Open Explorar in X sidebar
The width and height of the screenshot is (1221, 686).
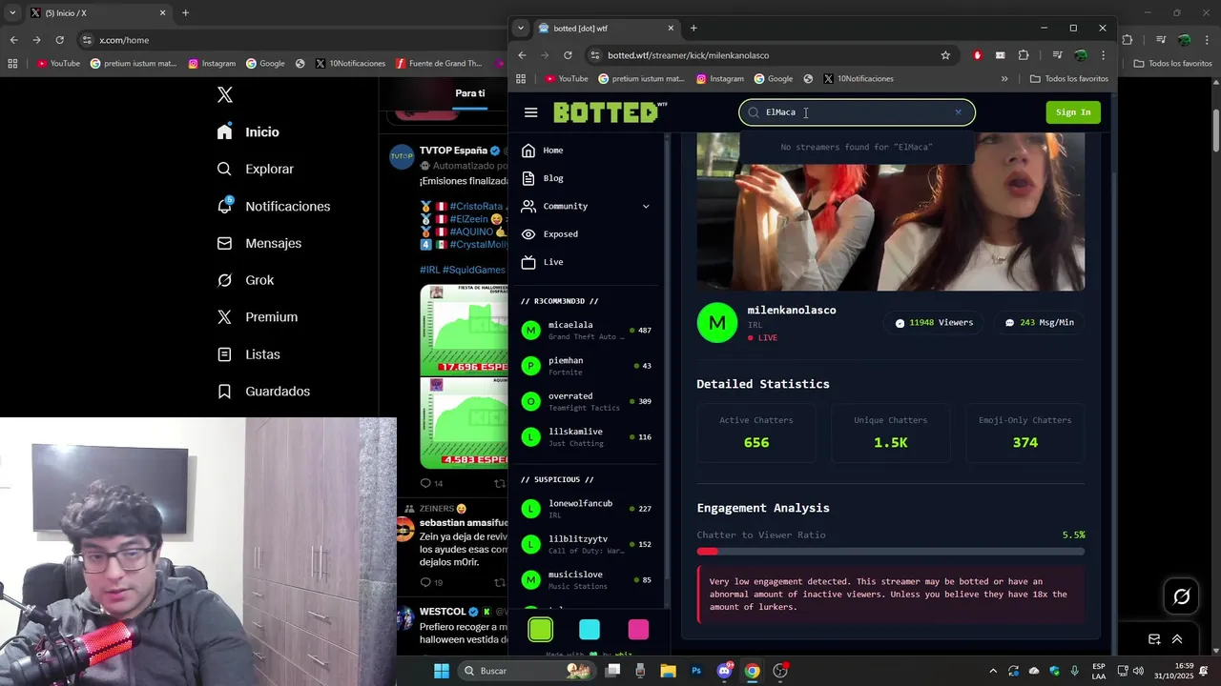tap(256, 169)
